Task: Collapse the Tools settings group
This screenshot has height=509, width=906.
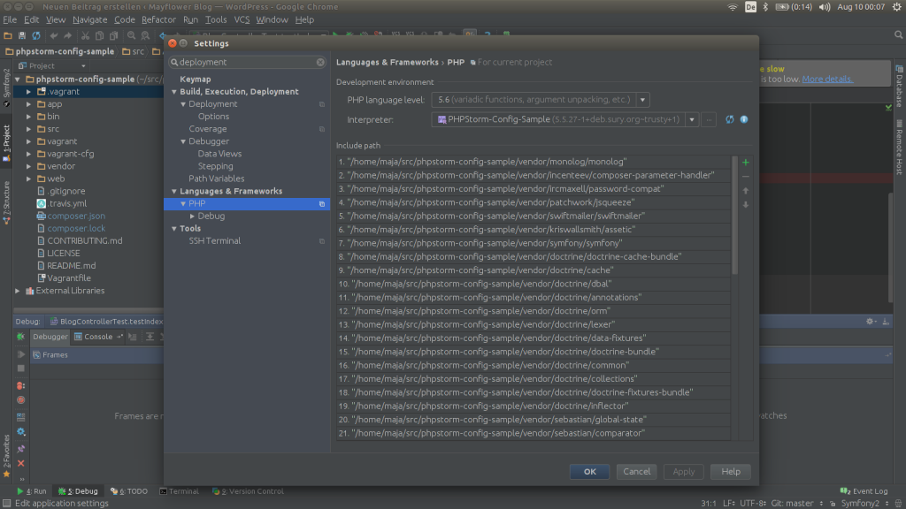Action: [x=174, y=229]
